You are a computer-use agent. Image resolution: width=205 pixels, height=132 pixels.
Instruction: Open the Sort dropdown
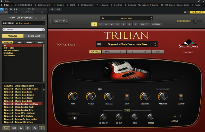pyautogui.click(x=6, y=128)
